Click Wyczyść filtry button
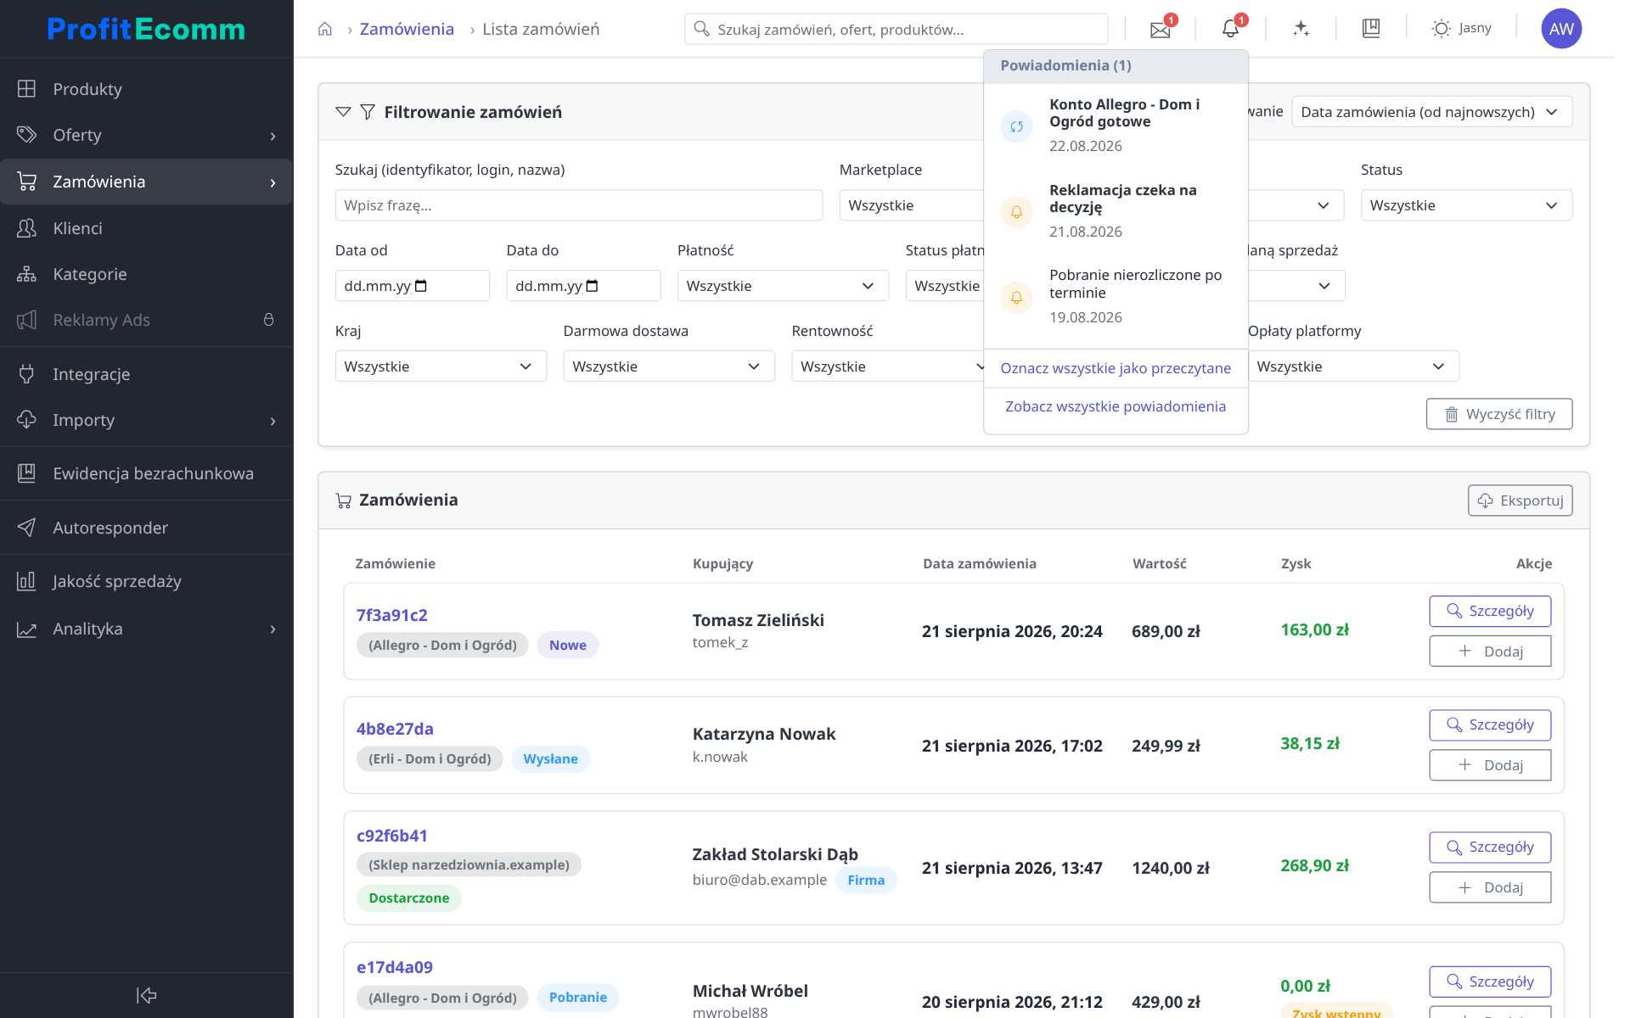 pos(1499,414)
